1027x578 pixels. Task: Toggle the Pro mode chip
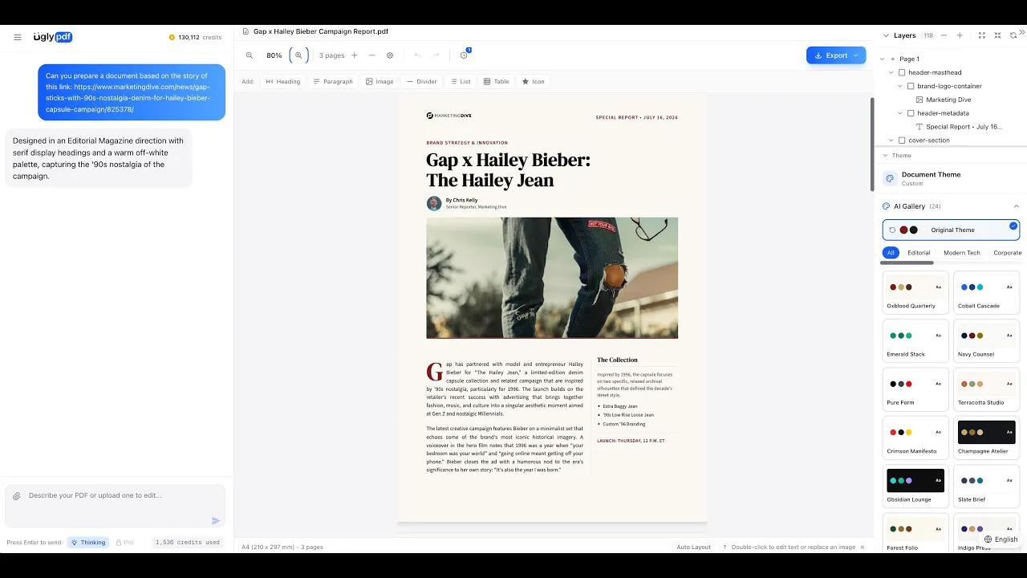pos(124,543)
